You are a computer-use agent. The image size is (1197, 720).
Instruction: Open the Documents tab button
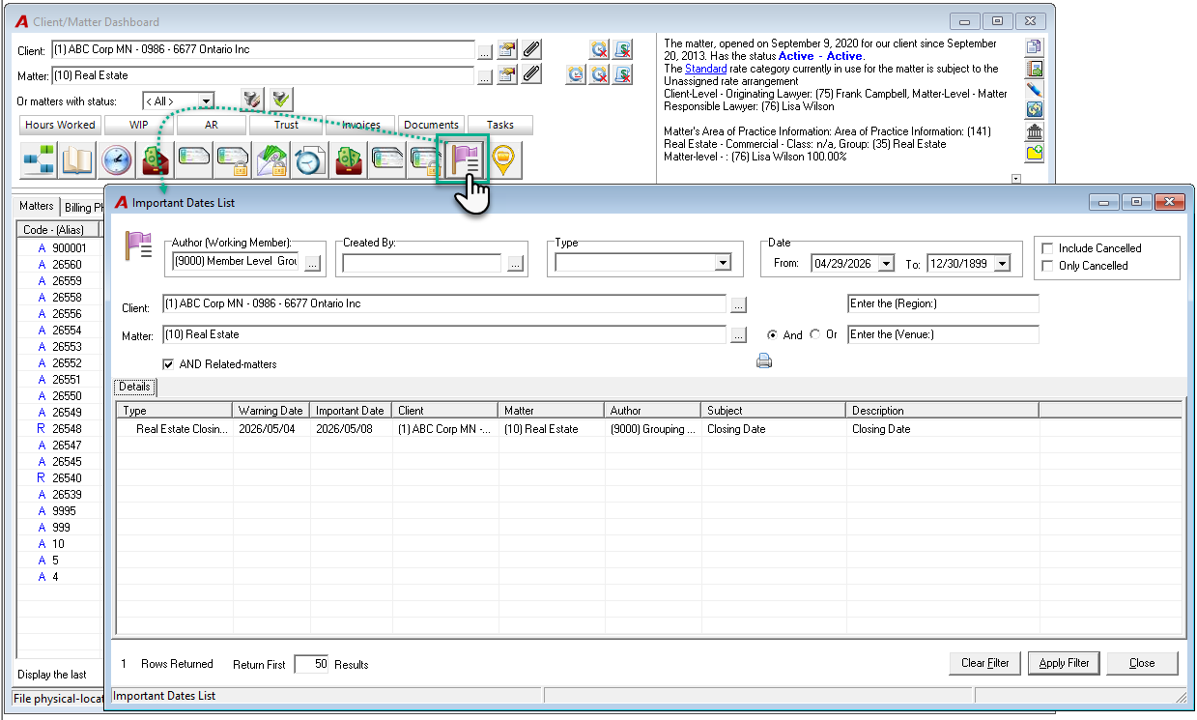click(431, 125)
